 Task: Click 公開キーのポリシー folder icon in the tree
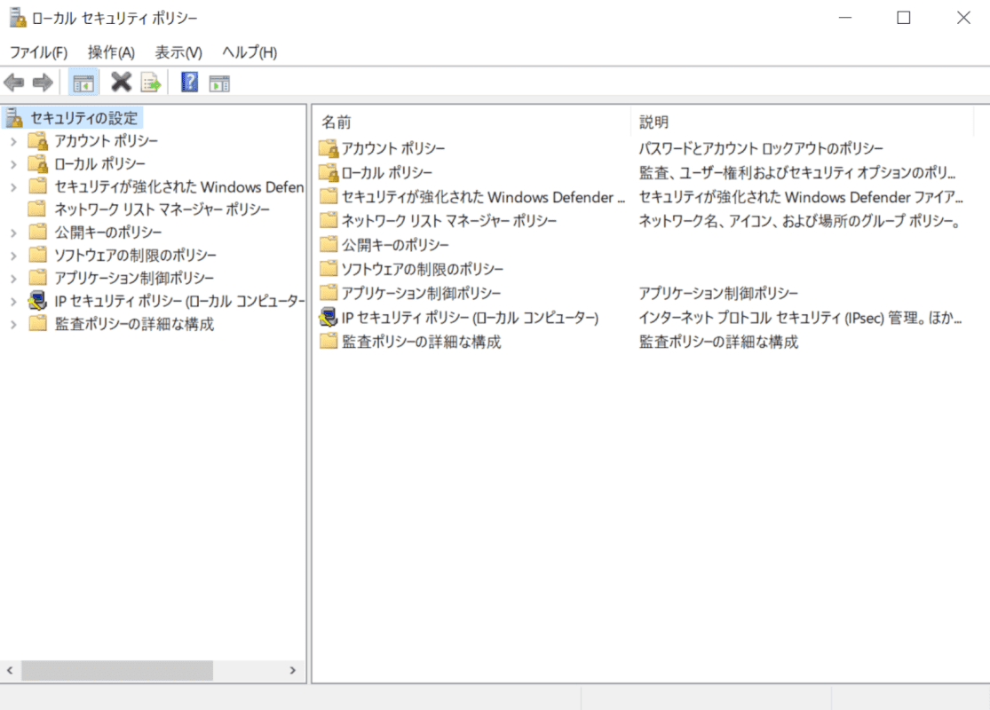38,232
